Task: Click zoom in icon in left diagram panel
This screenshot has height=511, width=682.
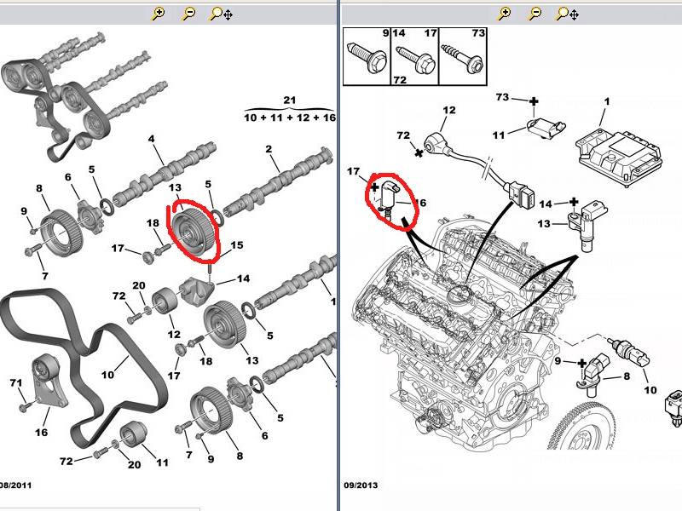Action: tap(158, 14)
